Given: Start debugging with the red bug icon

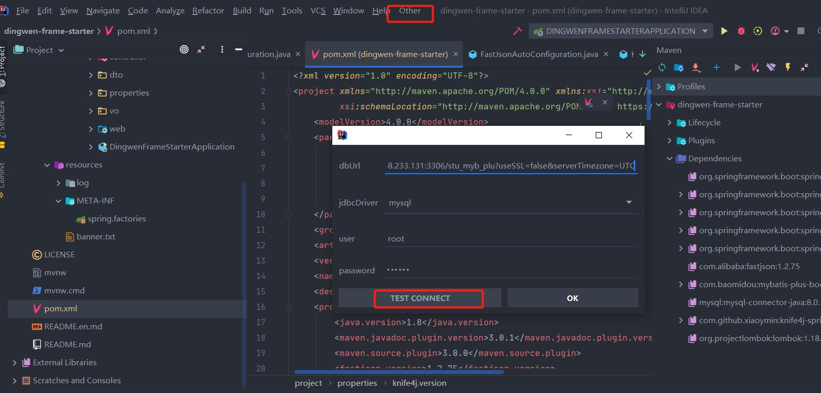Looking at the screenshot, I should 741,31.
